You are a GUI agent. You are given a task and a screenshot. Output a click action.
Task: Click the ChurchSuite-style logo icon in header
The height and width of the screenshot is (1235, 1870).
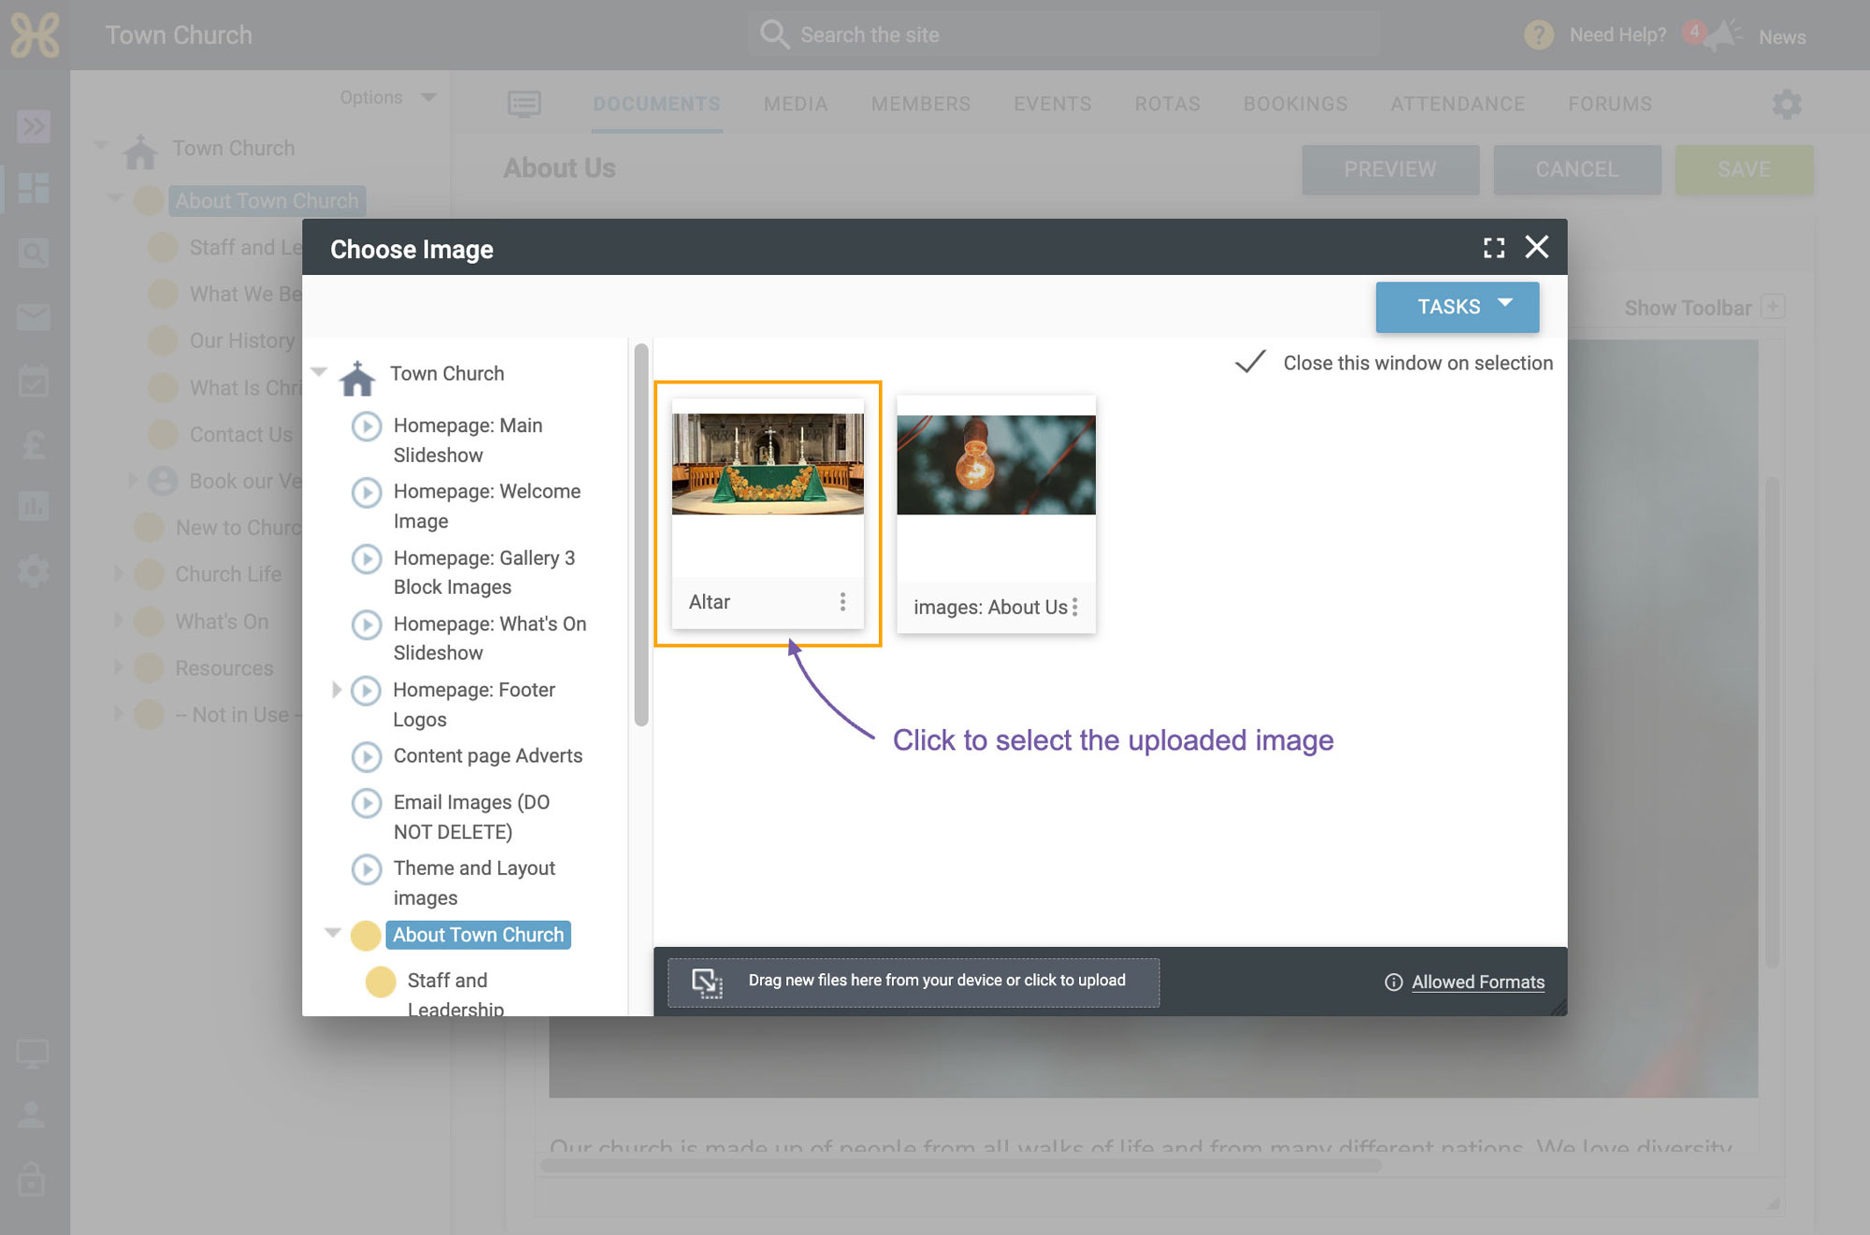click(x=35, y=35)
